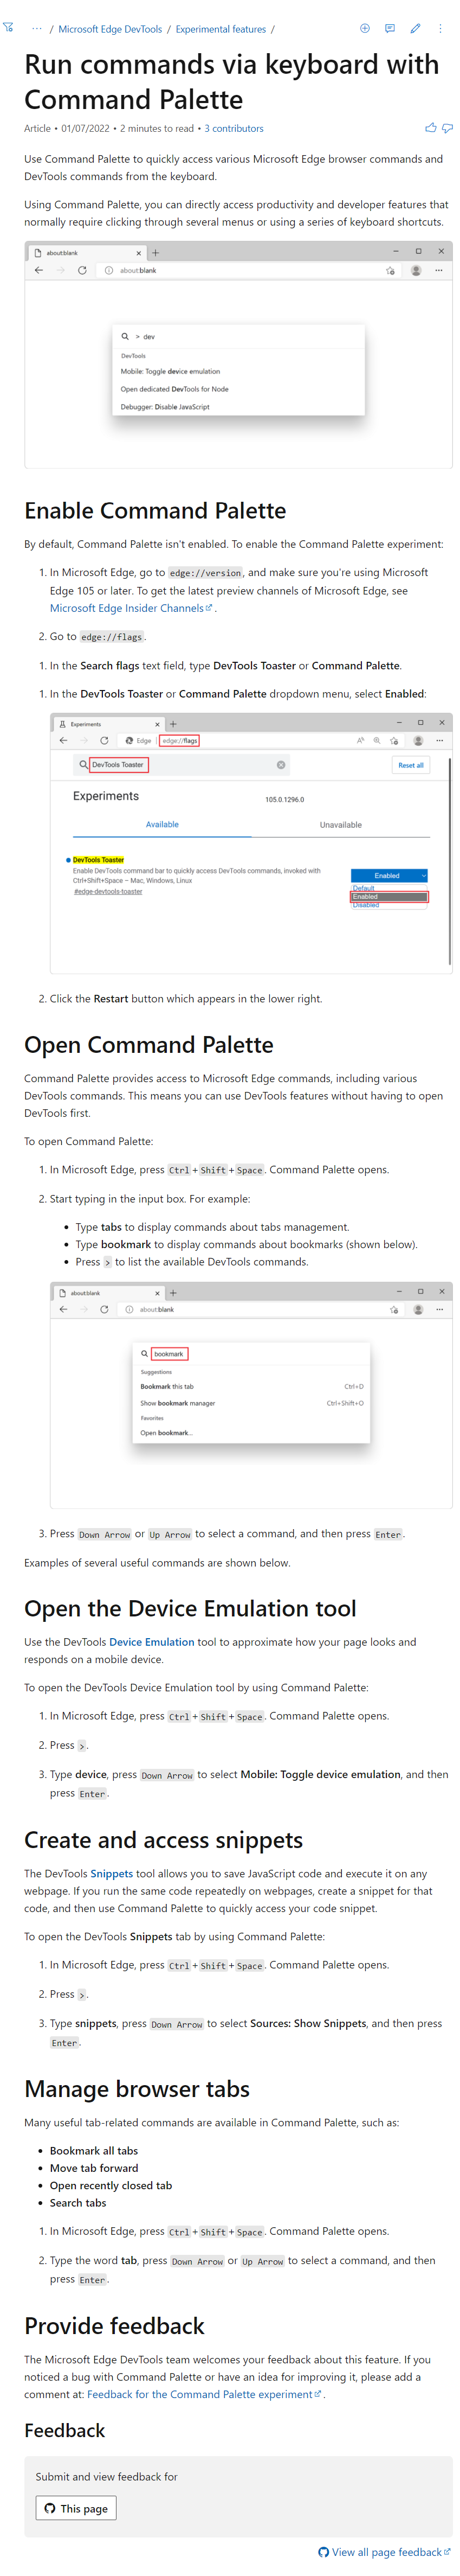Click View all page feedback link
The height and width of the screenshot is (2576, 460).
point(385,2552)
